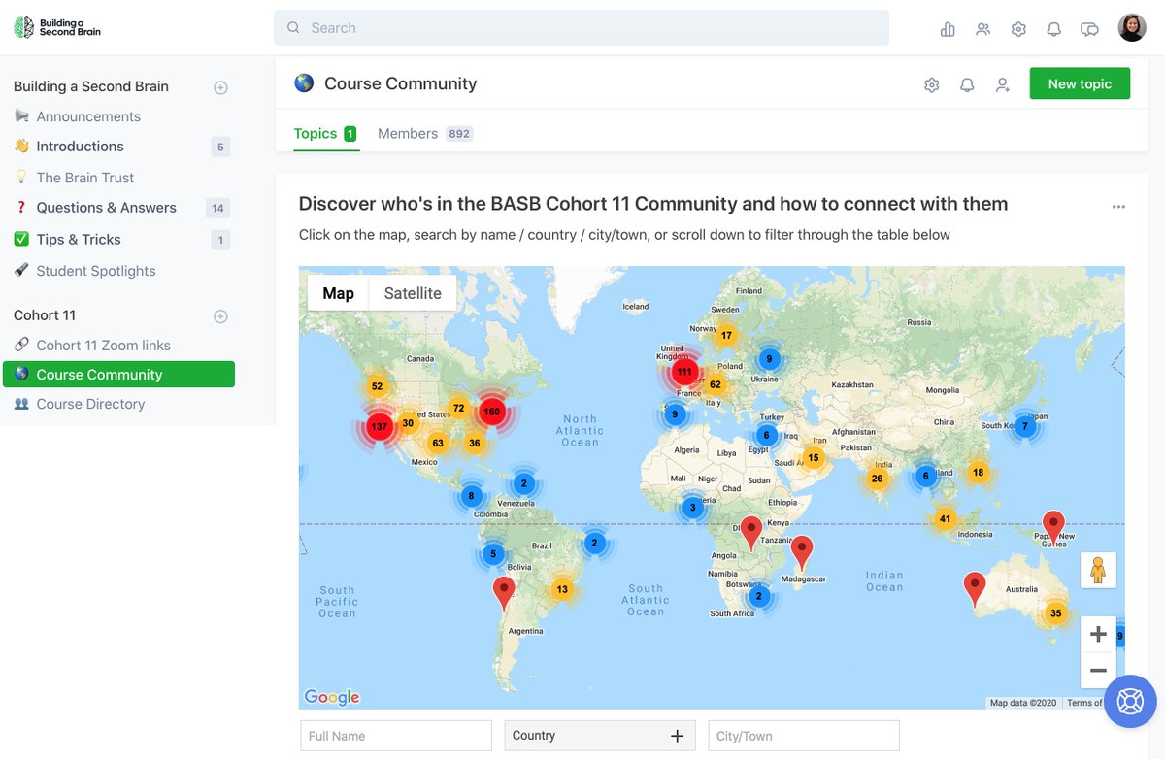Open Introductions channel
1165x759 pixels.
[x=80, y=147]
